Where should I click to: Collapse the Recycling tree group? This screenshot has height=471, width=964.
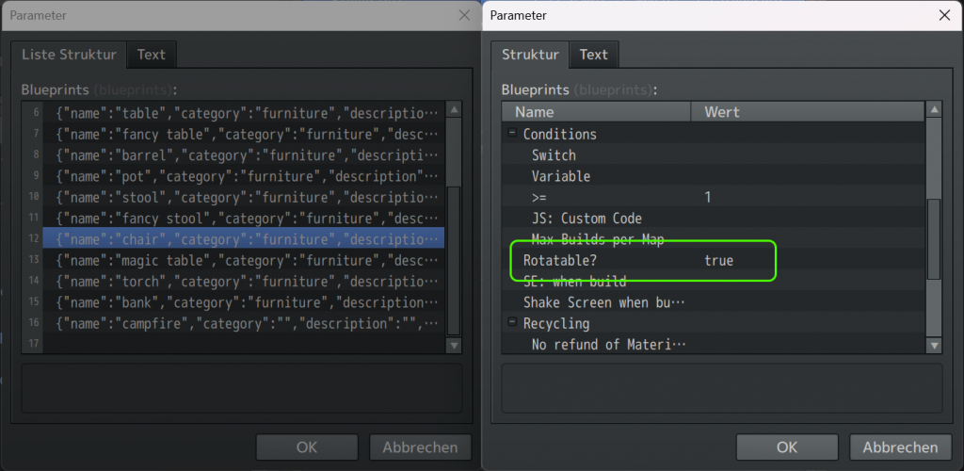click(x=513, y=323)
